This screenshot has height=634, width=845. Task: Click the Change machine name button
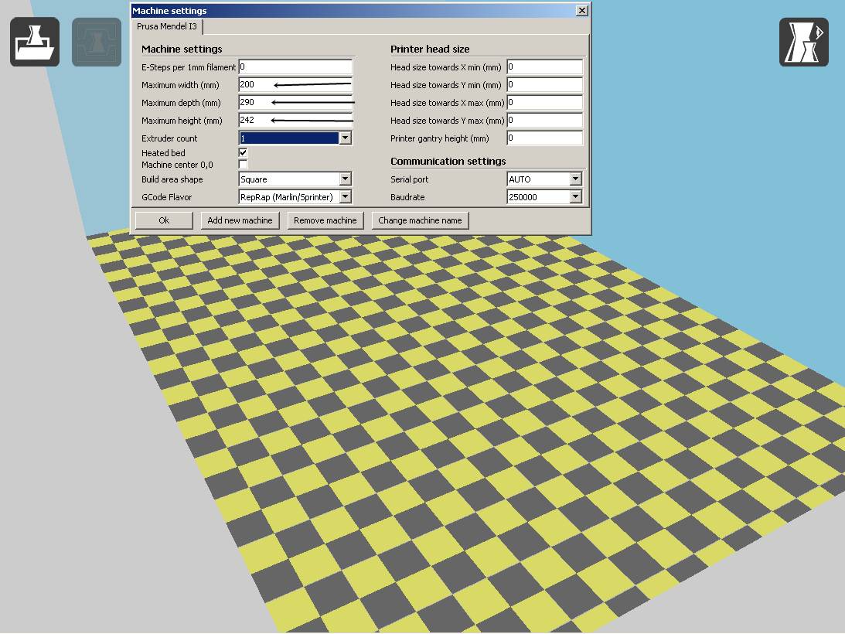pyautogui.click(x=420, y=220)
